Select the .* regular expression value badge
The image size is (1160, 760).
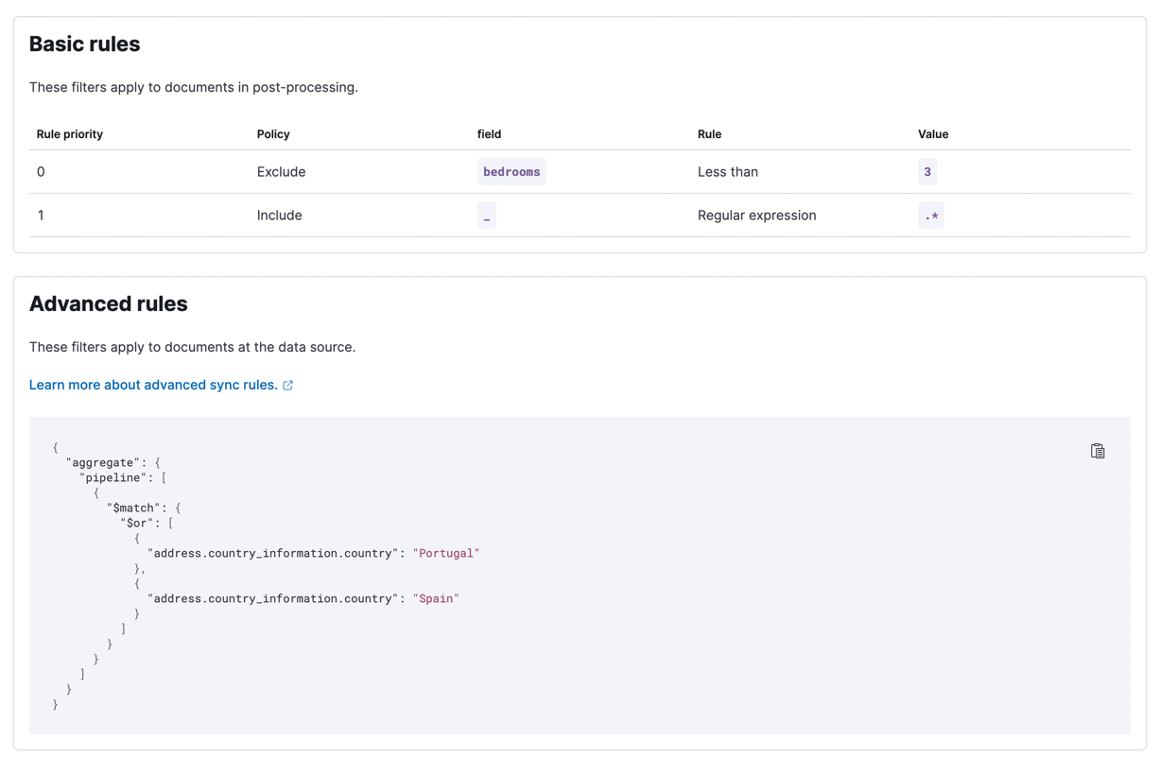[930, 215]
